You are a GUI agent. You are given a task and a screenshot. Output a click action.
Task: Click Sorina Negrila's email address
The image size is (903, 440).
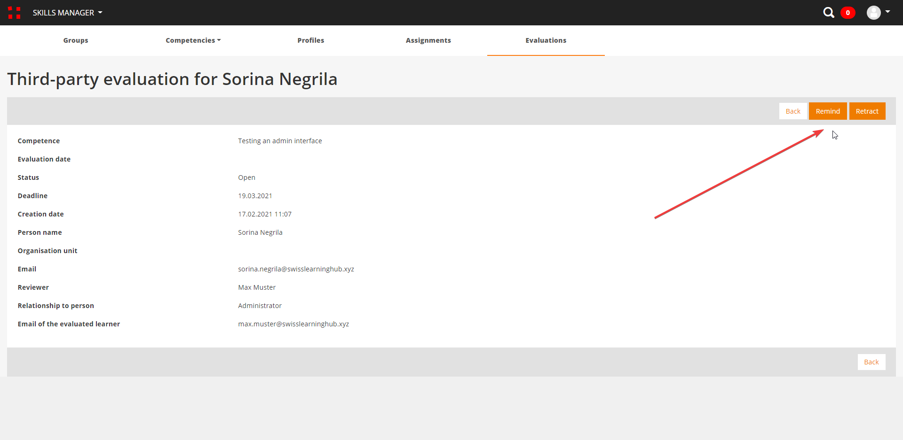pos(296,269)
